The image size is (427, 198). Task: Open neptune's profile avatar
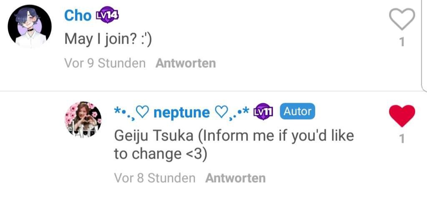[x=83, y=120]
